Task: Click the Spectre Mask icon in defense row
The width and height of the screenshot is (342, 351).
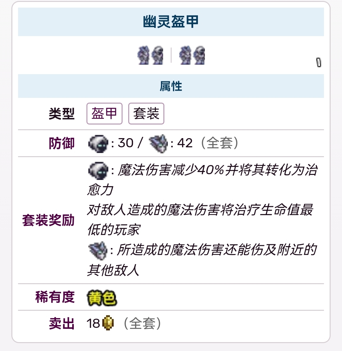Action: tap(158, 144)
